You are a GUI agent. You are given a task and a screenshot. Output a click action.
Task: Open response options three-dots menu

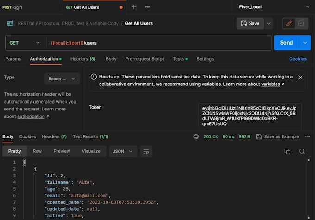pos(307,137)
